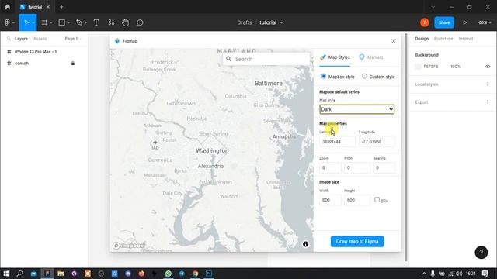The width and height of the screenshot is (497, 279).
Task: Open the Page 1 dropdown
Action: tap(73, 39)
